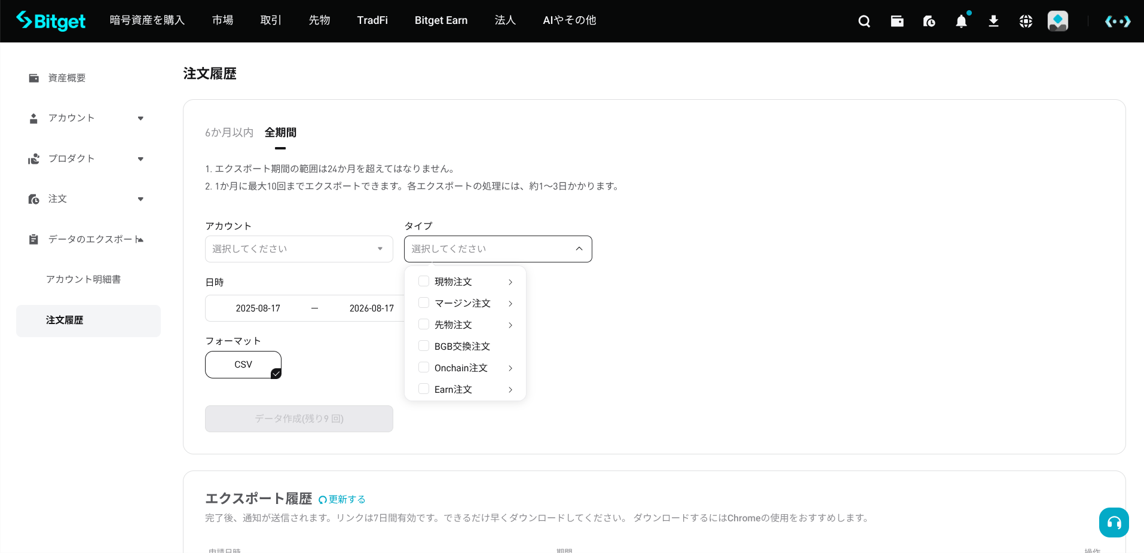This screenshot has height=553, width=1144.
Task: Open the language globe icon
Action: pos(1026,22)
